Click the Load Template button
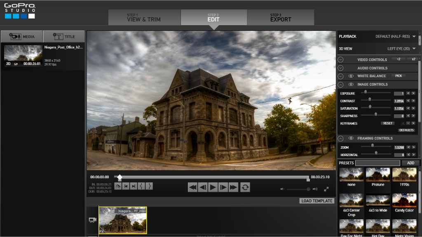422x237 pixels. pos(317,201)
